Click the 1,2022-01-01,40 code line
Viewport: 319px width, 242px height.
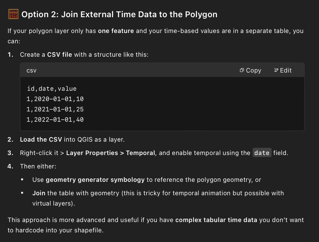tap(55, 120)
